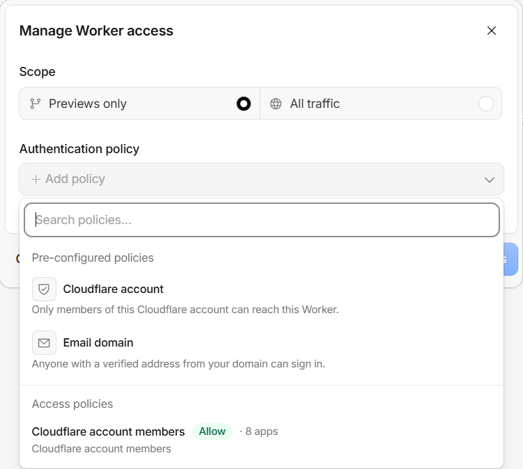
Task: Click 'Anyone with a verified address' description
Action: pyautogui.click(x=178, y=364)
